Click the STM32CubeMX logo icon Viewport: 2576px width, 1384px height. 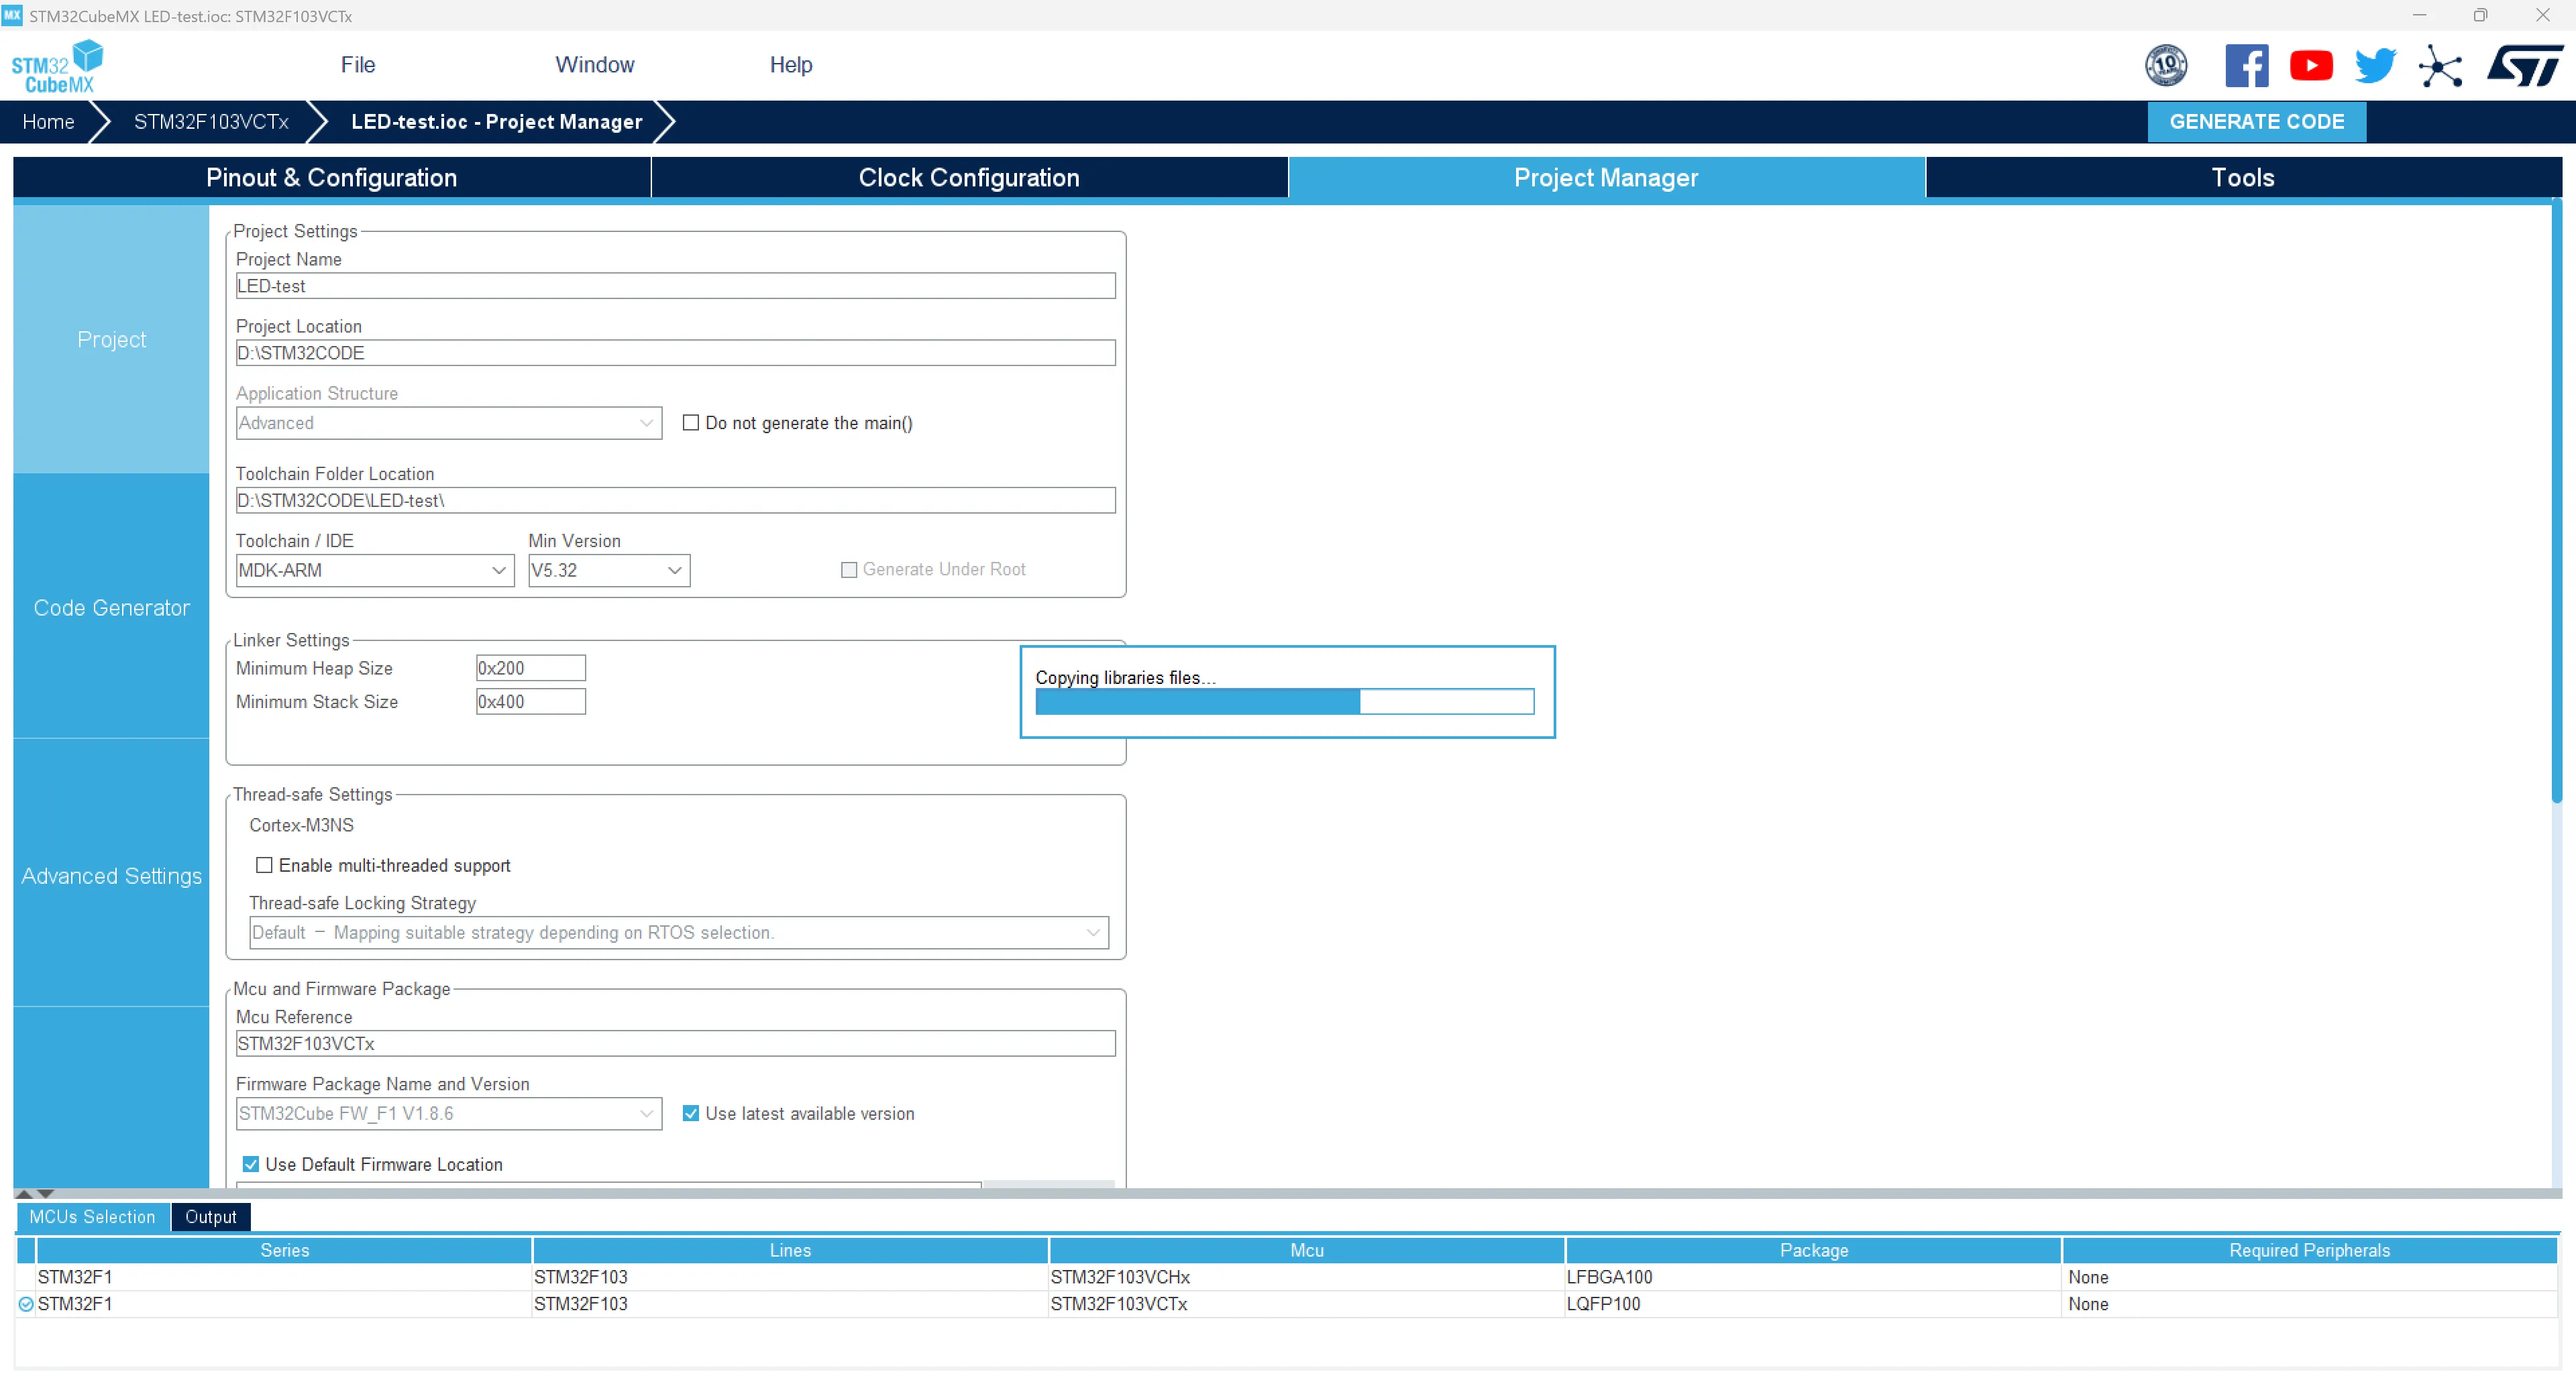click(57, 66)
